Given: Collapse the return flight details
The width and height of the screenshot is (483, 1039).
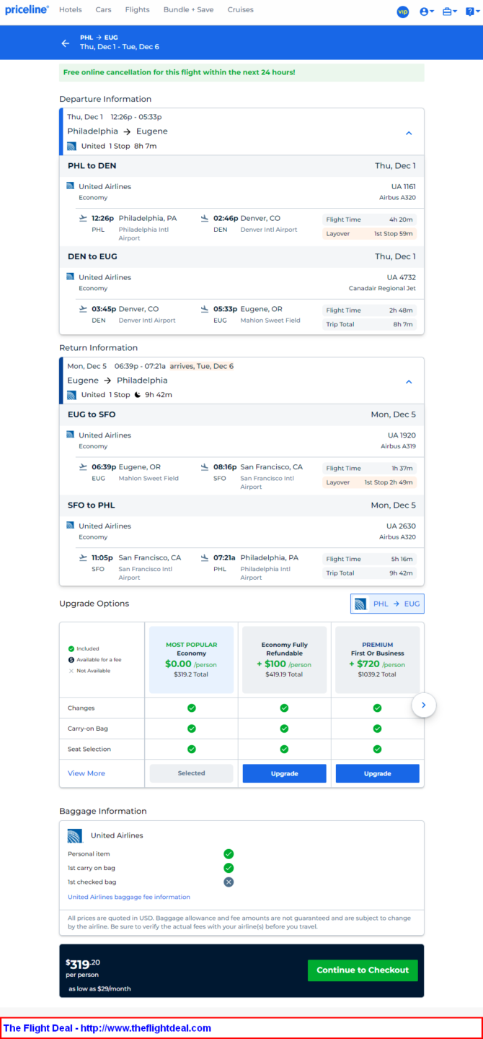Looking at the screenshot, I should click(409, 382).
